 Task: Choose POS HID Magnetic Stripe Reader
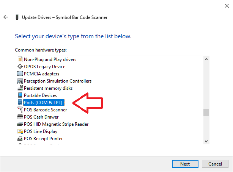point(56,124)
